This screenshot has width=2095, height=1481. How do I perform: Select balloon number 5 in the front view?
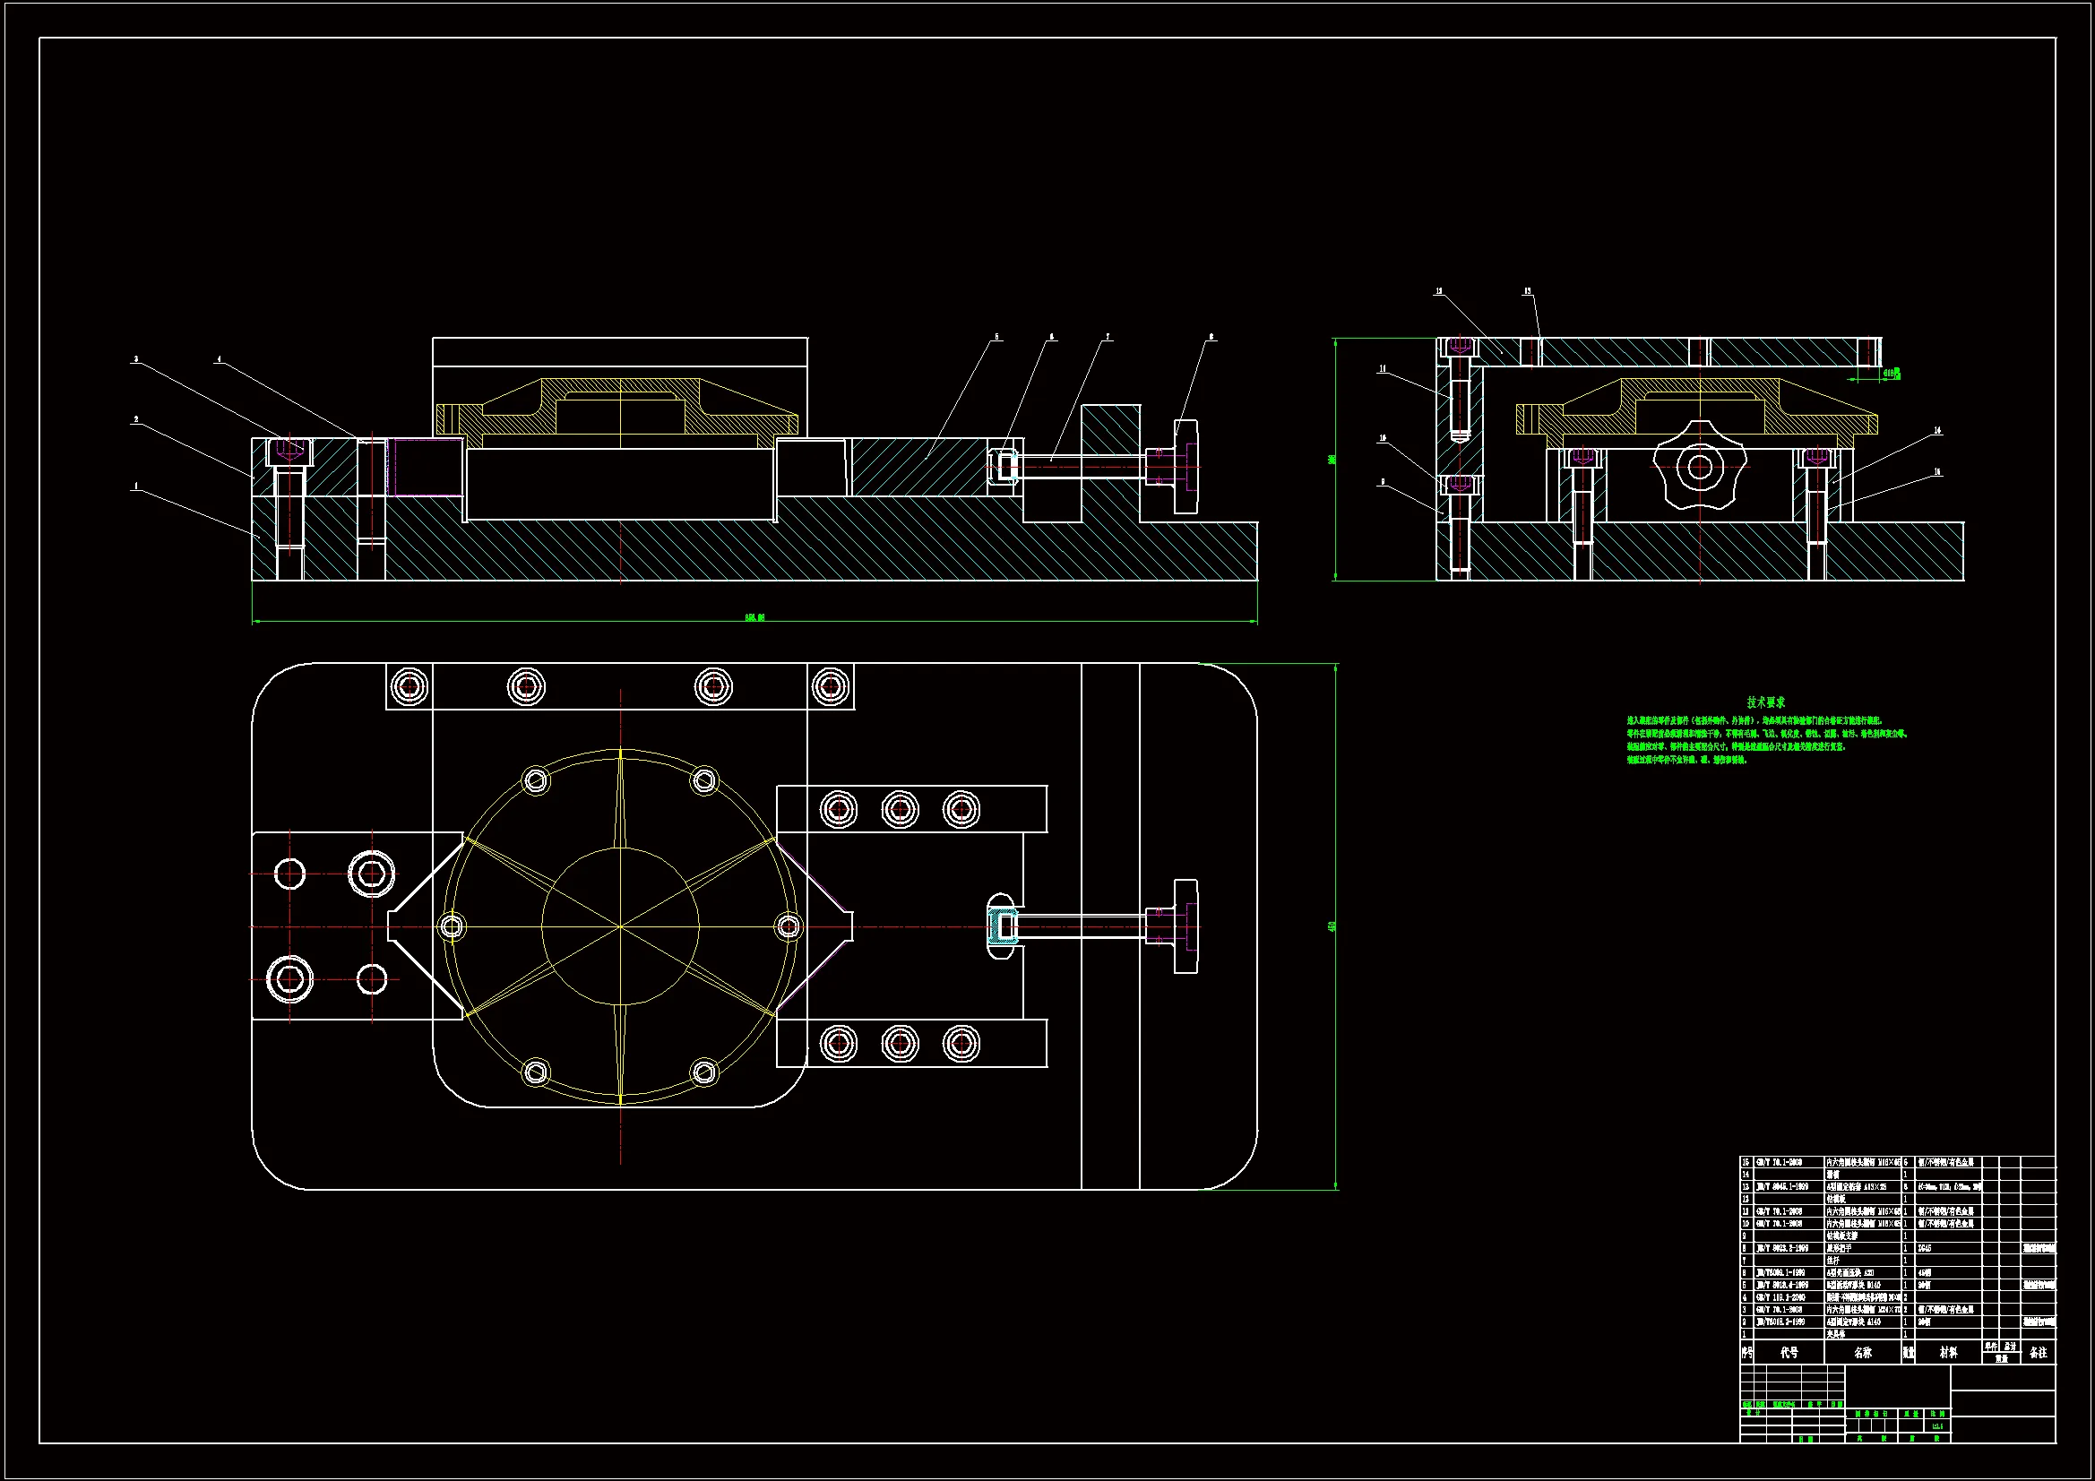tap(996, 337)
